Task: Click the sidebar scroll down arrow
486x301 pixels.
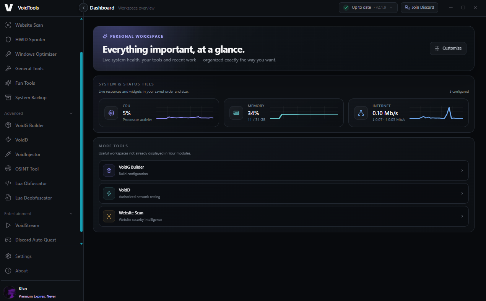Action: coord(81,243)
